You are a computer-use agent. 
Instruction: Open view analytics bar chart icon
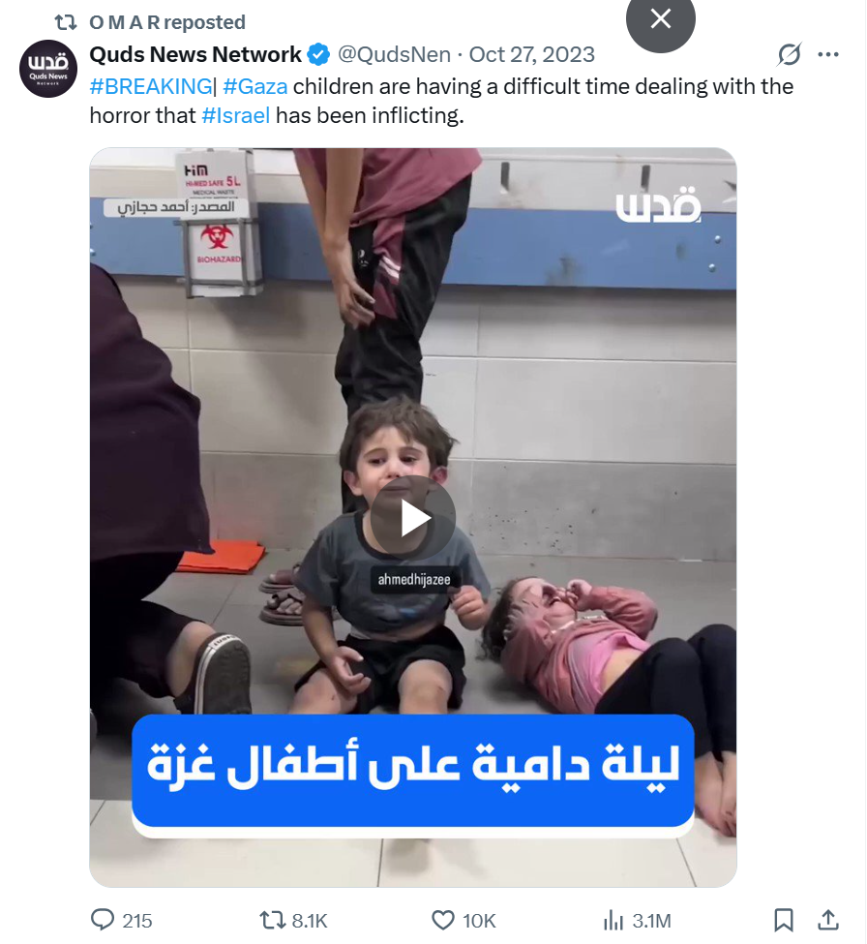613,920
